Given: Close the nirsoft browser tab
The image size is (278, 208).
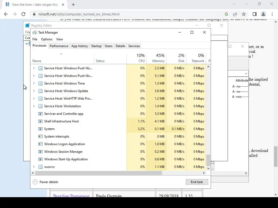Looking at the screenshot, I should pos(63,5).
